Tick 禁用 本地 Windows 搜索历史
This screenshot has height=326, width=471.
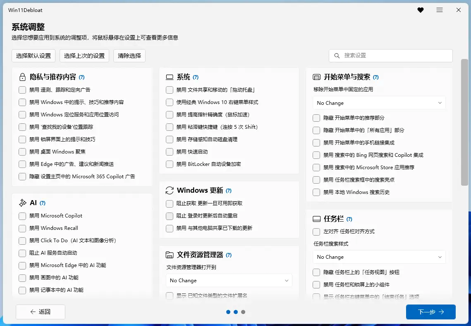pyautogui.click(x=316, y=192)
